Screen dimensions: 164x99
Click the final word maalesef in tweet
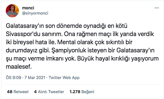pyautogui.click(x=18, y=67)
